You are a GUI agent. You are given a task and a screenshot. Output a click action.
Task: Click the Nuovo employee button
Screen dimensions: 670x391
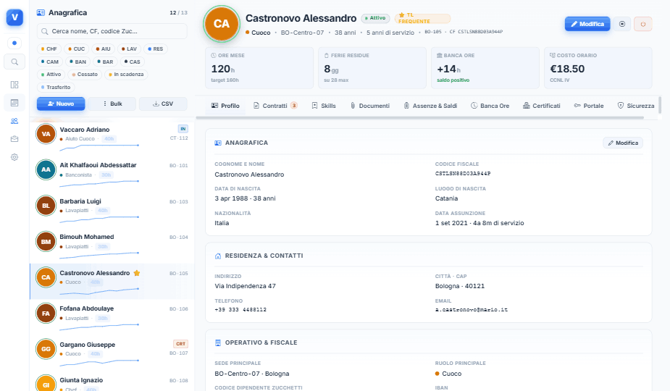(61, 104)
